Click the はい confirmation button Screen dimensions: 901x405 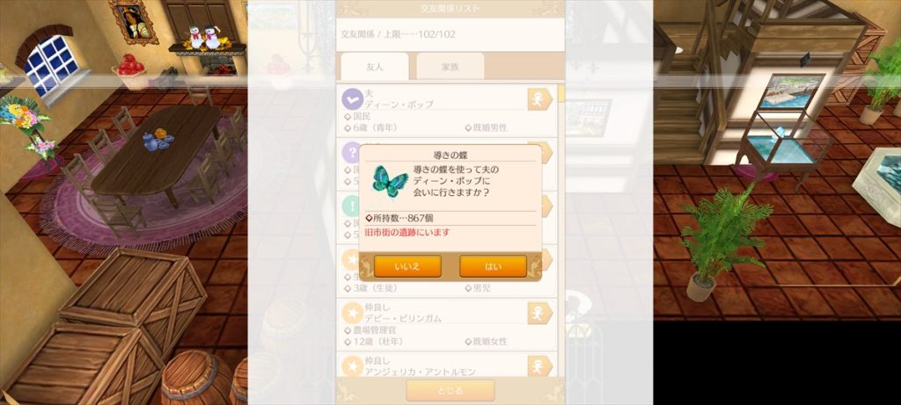493,266
